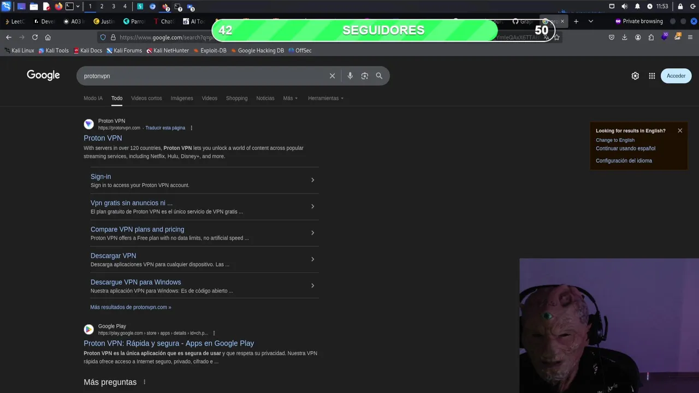Open the notifications bell in the panel
699x393 pixels.
pyautogui.click(x=637, y=7)
